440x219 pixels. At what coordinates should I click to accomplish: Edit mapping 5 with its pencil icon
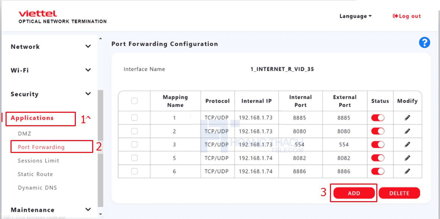(407, 158)
